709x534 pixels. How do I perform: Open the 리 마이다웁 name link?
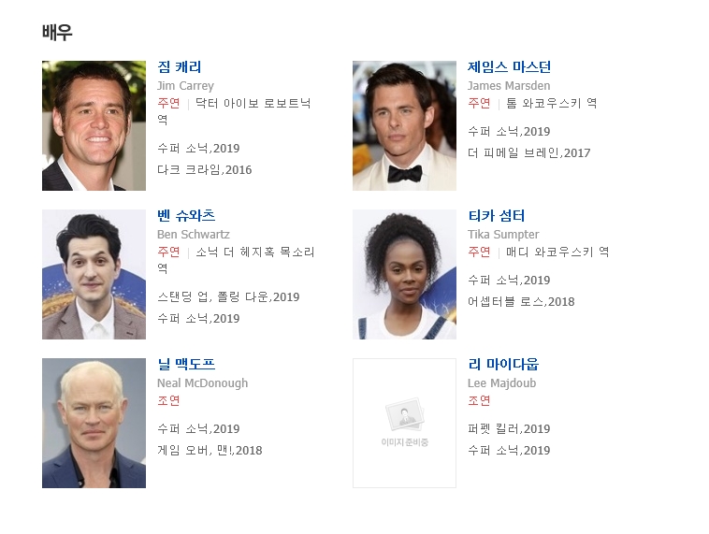[x=503, y=365]
